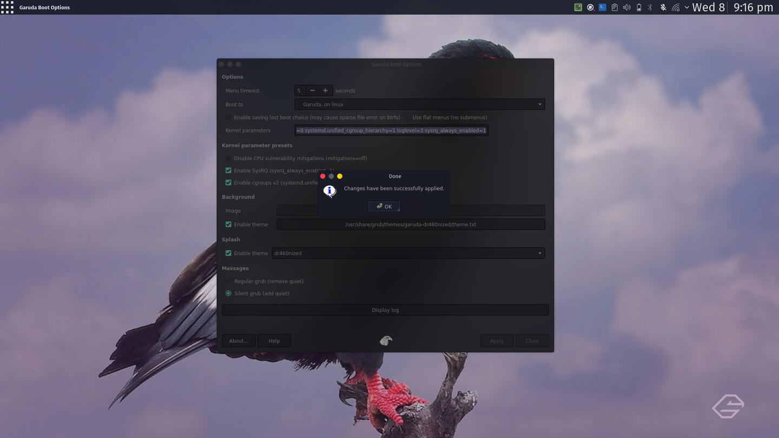Click the battery status tray icon

click(639, 8)
